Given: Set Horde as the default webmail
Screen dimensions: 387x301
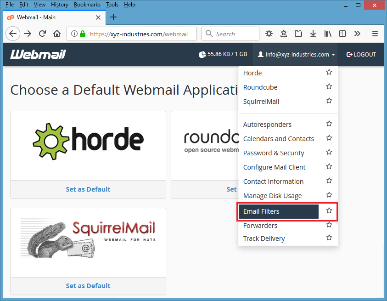Looking at the screenshot, I should pyautogui.click(x=88, y=189).
